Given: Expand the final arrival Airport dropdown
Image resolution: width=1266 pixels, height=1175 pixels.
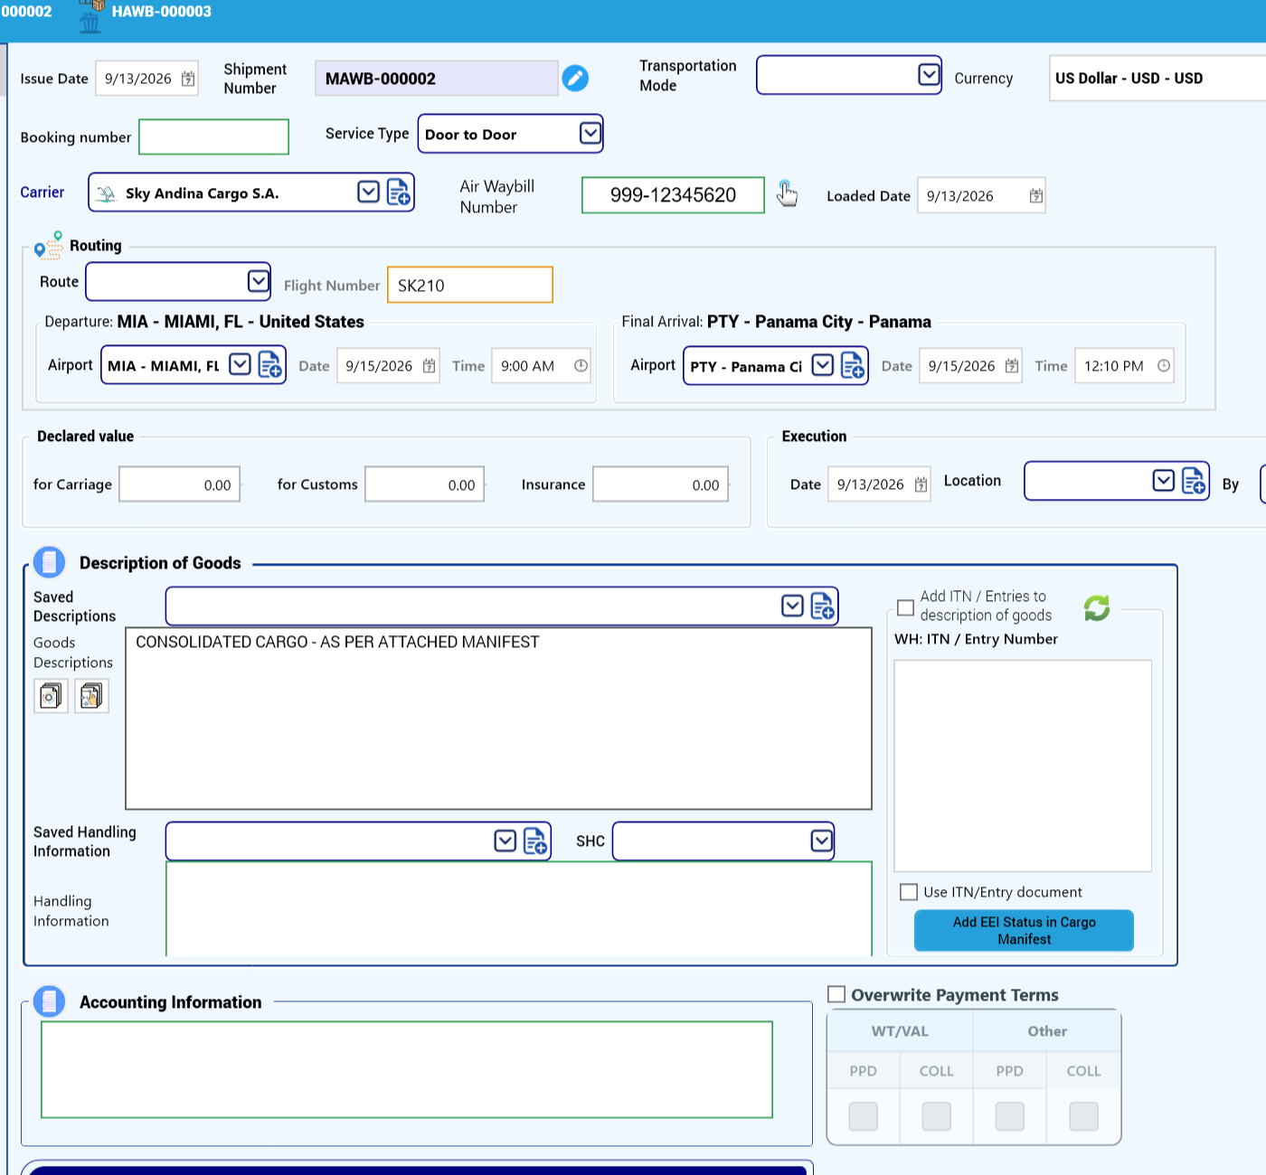Looking at the screenshot, I should 822,365.
